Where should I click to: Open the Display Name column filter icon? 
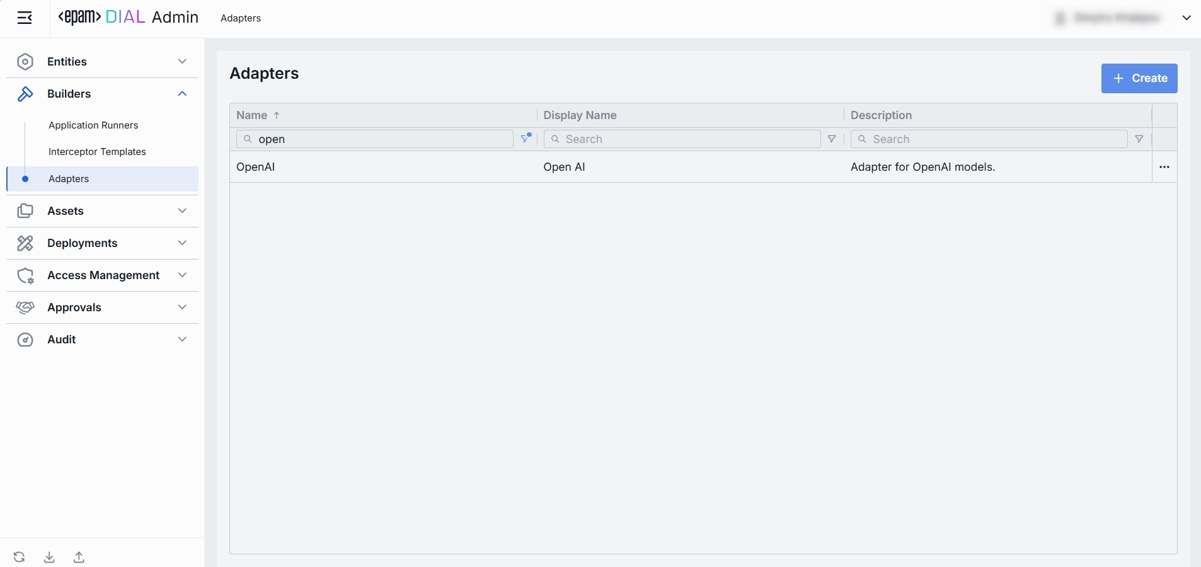coord(832,139)
